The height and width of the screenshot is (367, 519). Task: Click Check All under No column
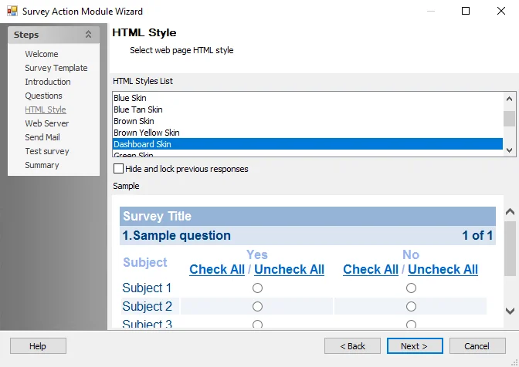tap(371, 269)
